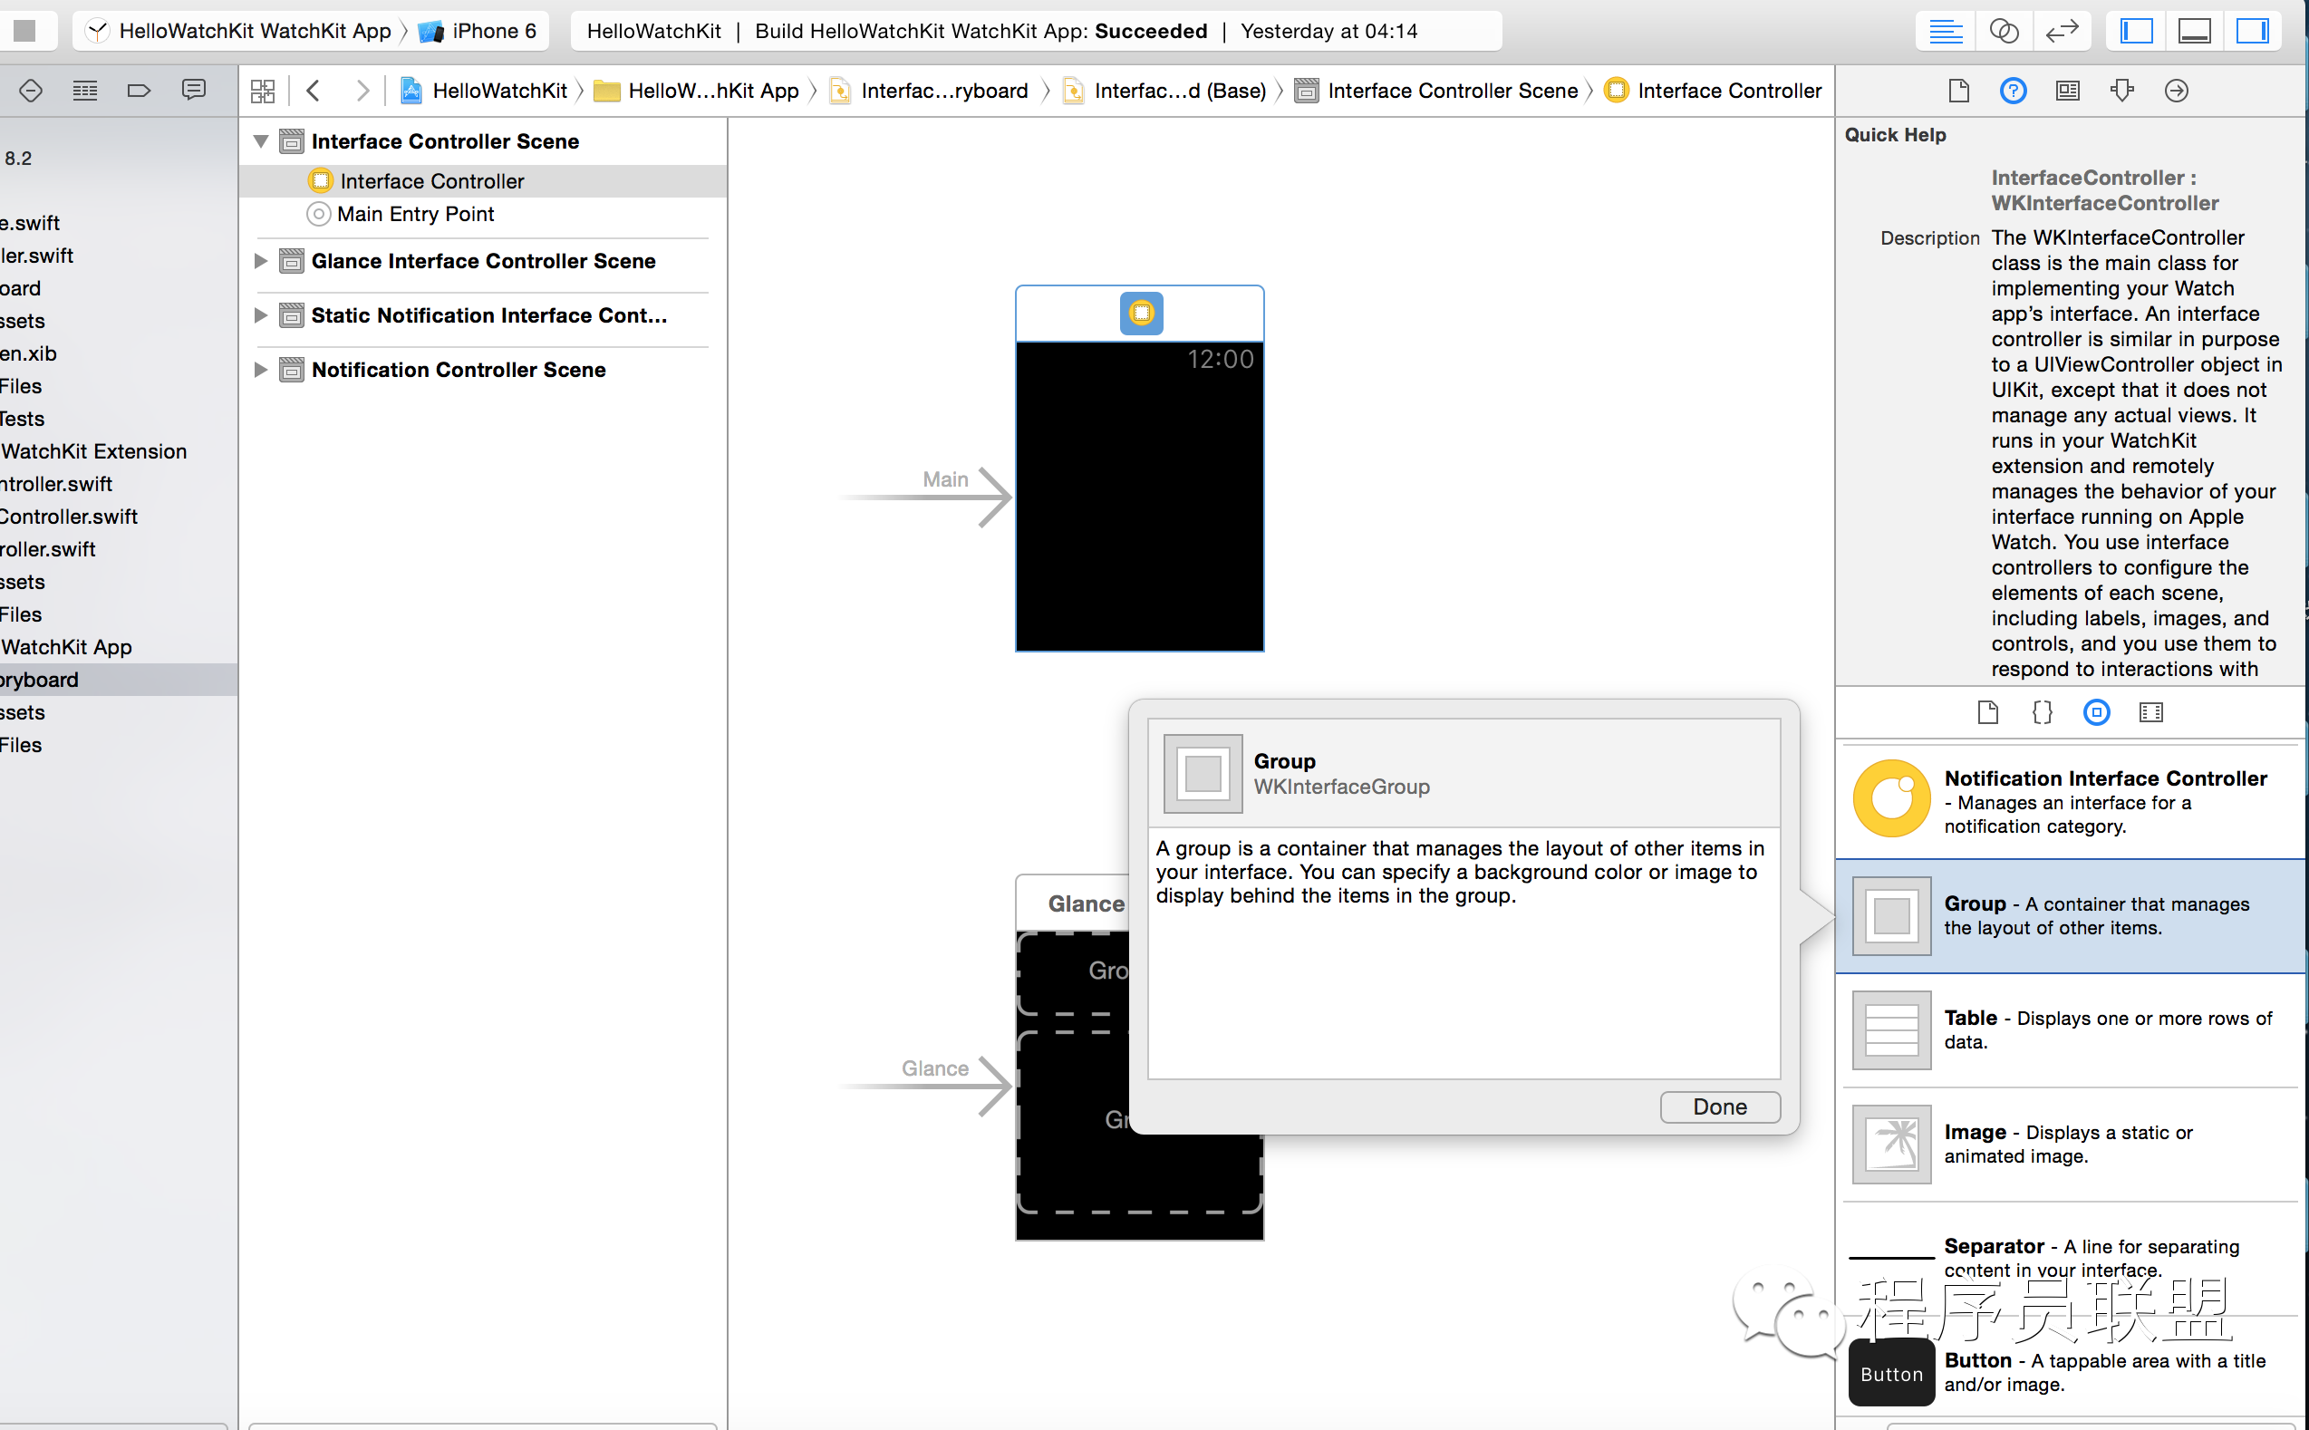Open the Debug navigator list icon
Screen dimensions: 2309x1430
[85, 90]
